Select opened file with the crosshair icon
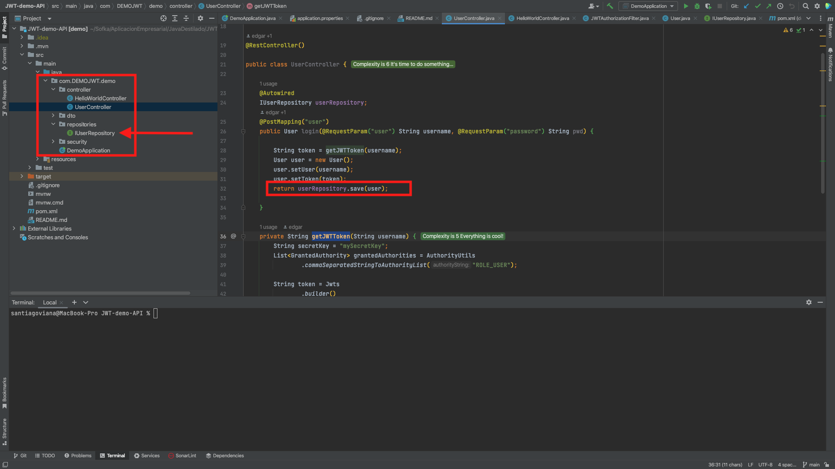Viewport: 835px width, 469px height. [x=164, y=19]
